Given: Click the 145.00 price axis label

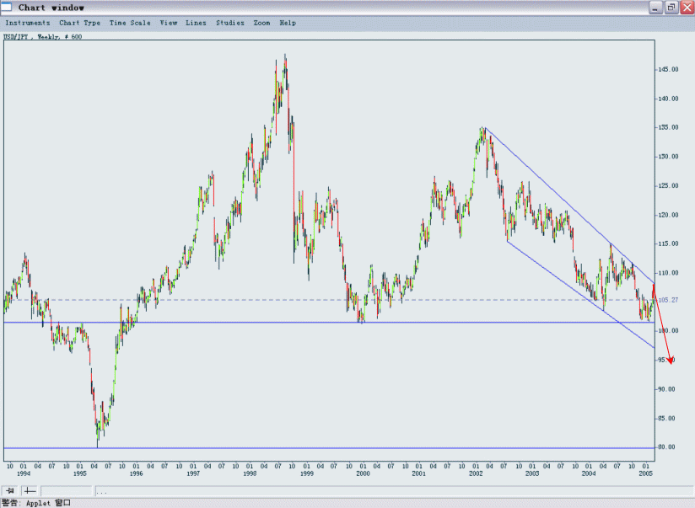Looking at the screenshot, I should pyautogui.click(x=668, y=70).
